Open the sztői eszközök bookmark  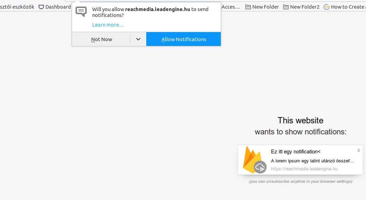[17, 7]
